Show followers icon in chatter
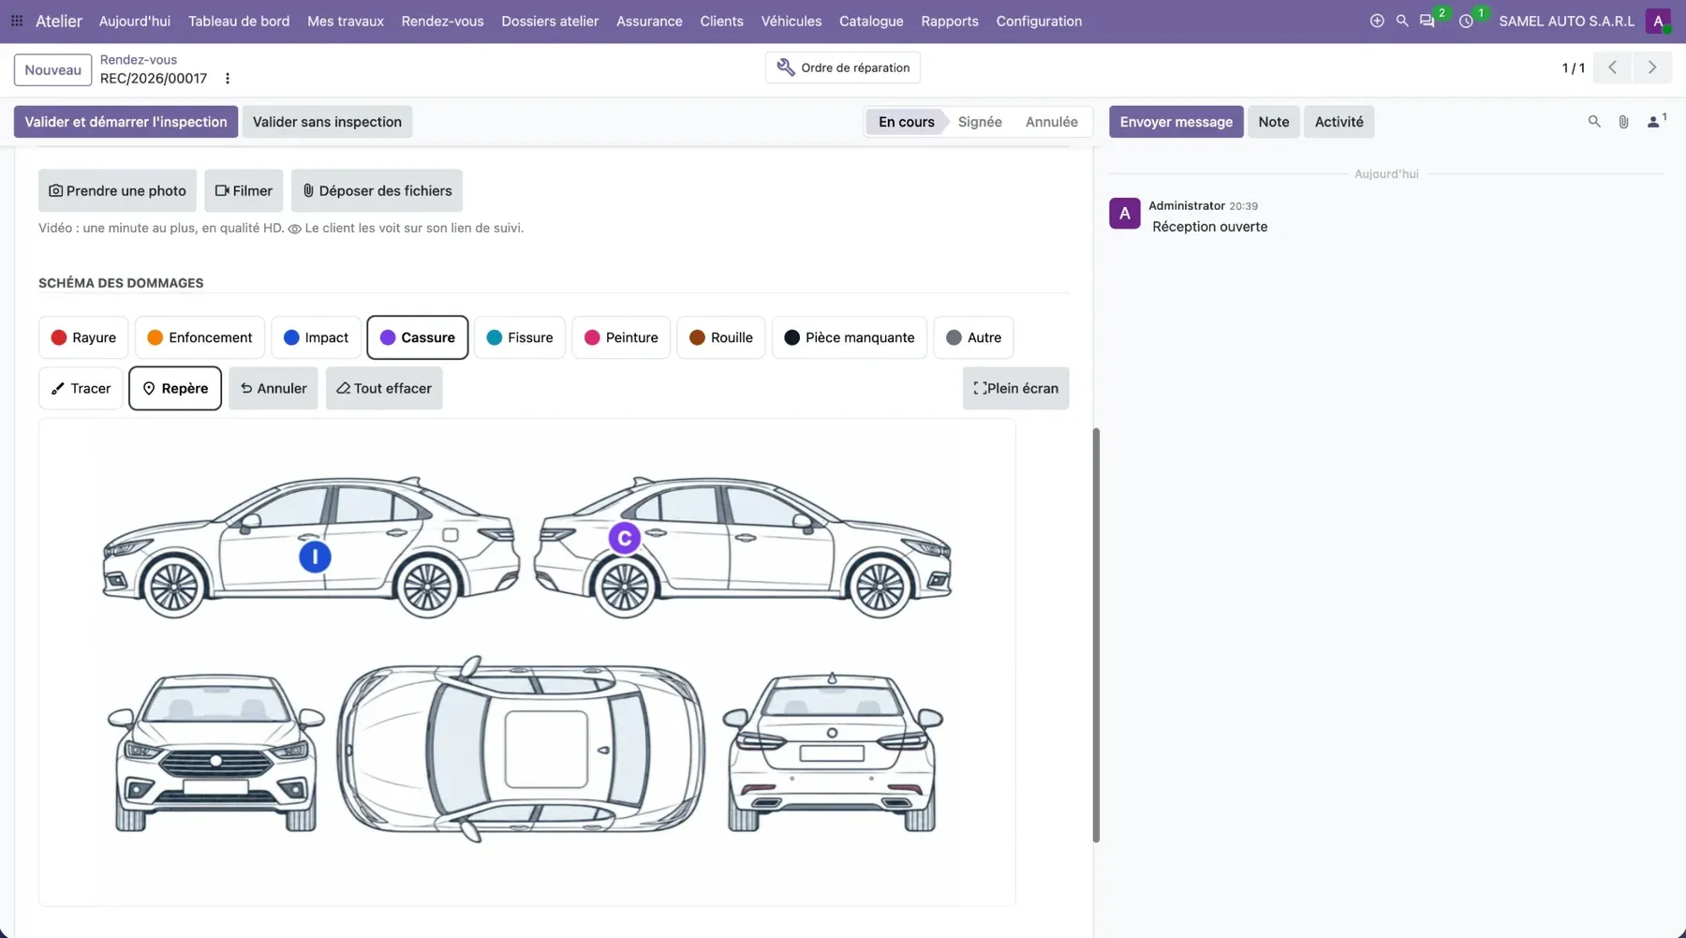The width and height of the screenshot is (1686, 938). (1656, 122)
